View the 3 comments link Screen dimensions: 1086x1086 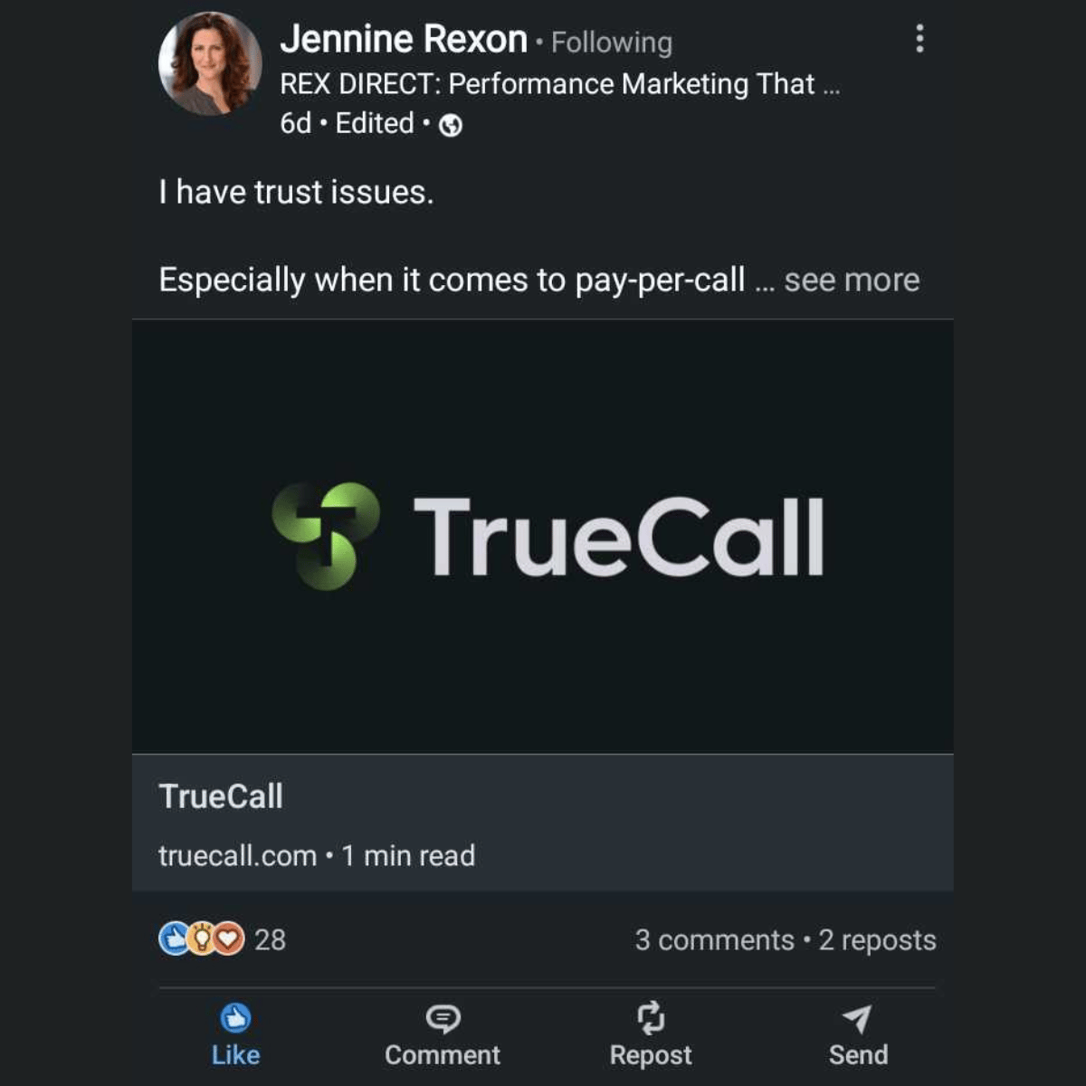click(714, 940)
